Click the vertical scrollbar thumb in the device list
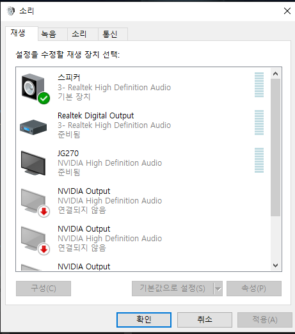The height and width of the screenshot is (334, 295). [x=275, y=147]
